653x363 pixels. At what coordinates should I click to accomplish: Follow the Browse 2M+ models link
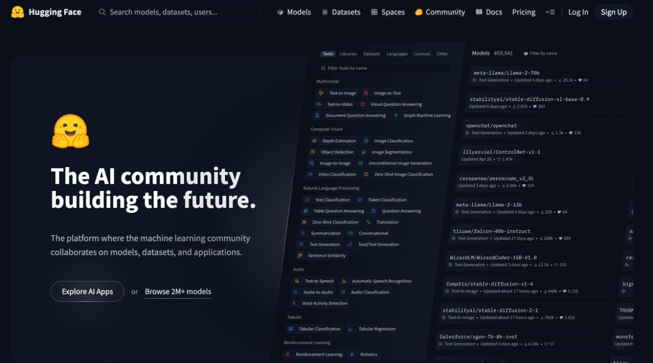pos(178,292)
